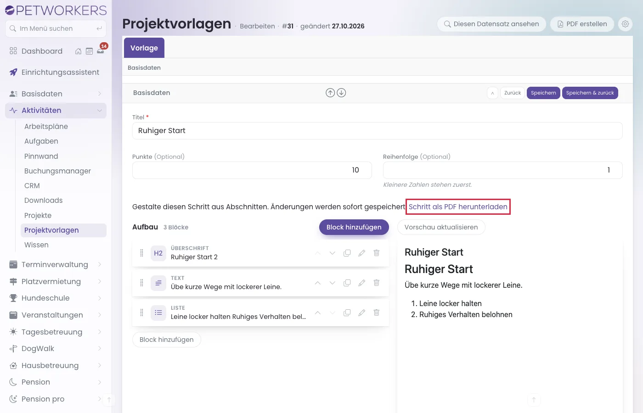Move the Text block down
The height and width of the screenshot is (413, 643).
click(333, 283)
